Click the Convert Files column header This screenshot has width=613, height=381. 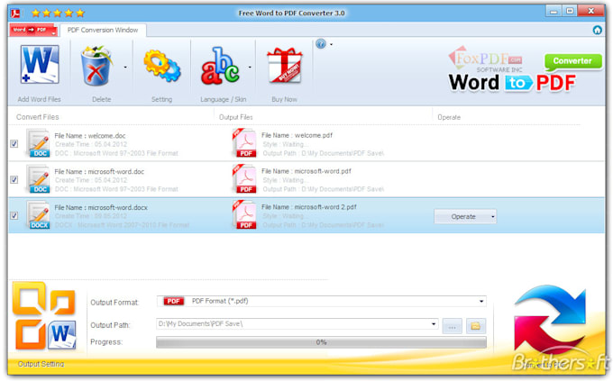pyautogui.click(x=38, y=117)
